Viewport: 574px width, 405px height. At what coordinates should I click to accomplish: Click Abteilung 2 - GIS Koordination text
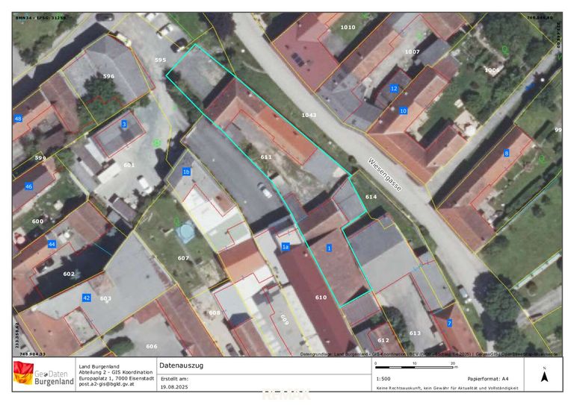(116, 372)
